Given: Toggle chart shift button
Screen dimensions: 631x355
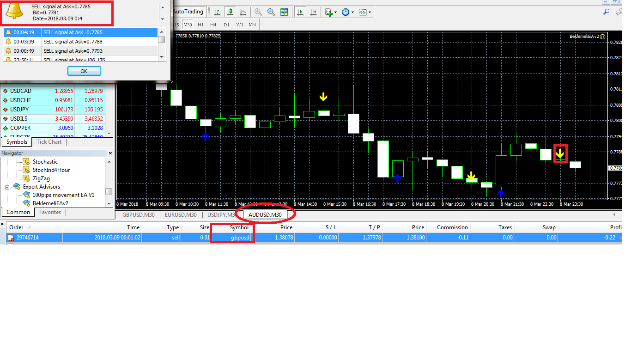Looking at the screenshot, I should tap(314, 12).
